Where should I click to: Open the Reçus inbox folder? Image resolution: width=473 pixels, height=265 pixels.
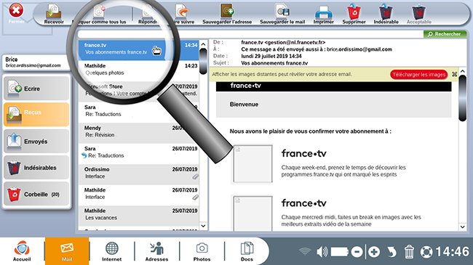36,114
